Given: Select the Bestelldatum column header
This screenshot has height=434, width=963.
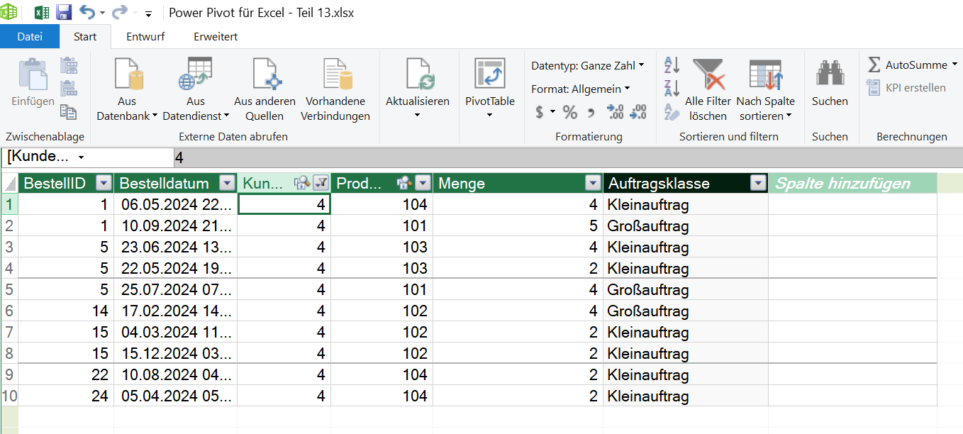Looking at the screenshot, I should pos(176,184).
